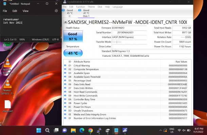Click Notepad zoom level 100%
The width and height of the screenshot is (207, 135).
pyautogui.click(x=22, y=39)
